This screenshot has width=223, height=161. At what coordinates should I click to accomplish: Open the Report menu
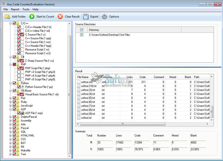[x=15, y=9]
